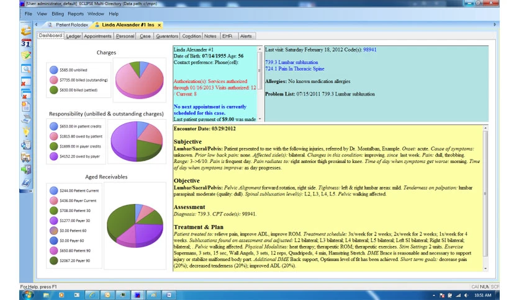Open the 724.1 Pain In Thoracic Spine link
Viewport: 519px width, 300px height.
click(x=295, y=69)
